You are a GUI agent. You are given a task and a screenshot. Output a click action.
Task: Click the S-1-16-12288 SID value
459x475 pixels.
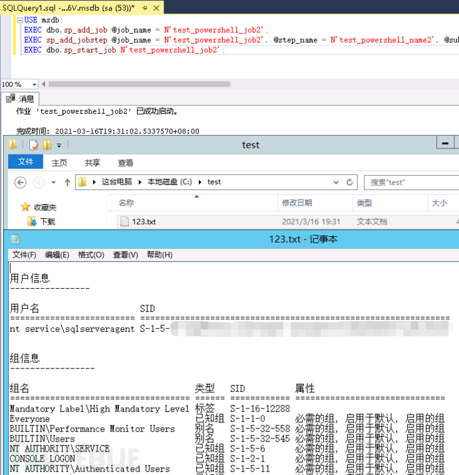coord(260,409)
